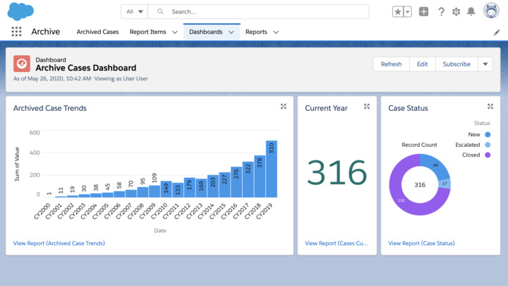The height and width of the screenshot is (286, 508).
Task: Open the App Launcher grid icon
Action: point(16,32)
